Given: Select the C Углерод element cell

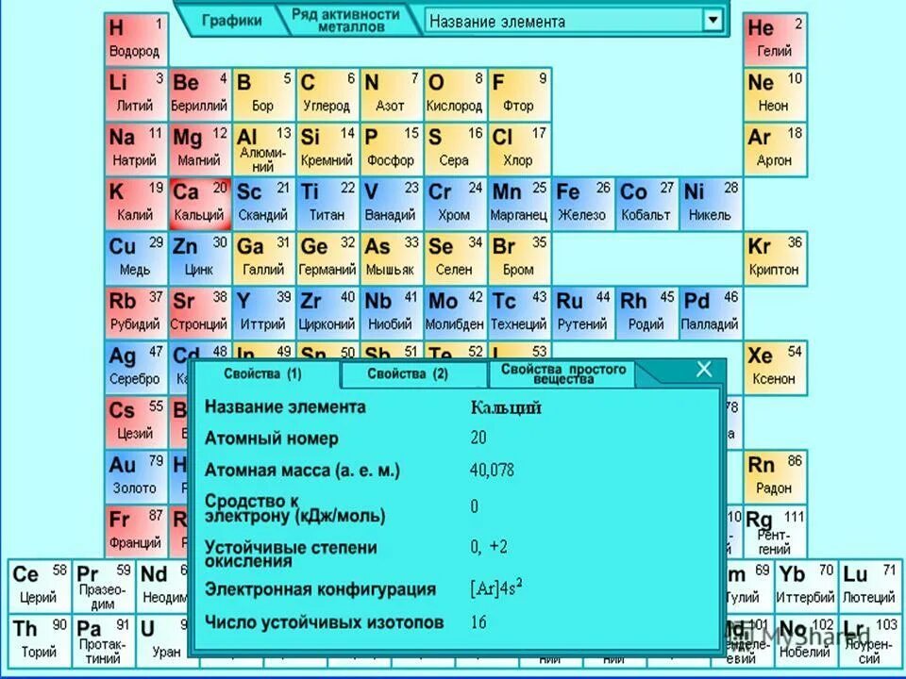Looking at the screenshot, I should [327, 94].
